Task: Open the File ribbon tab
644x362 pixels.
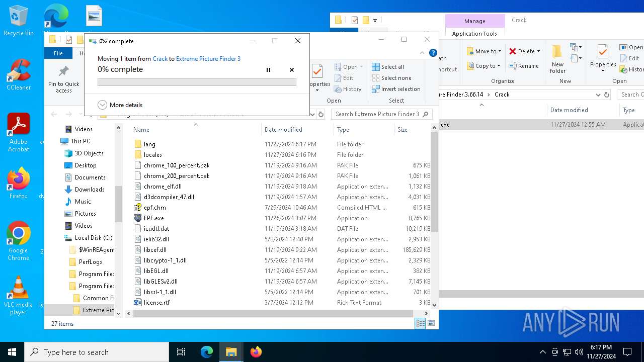Action: click(58, 53)
